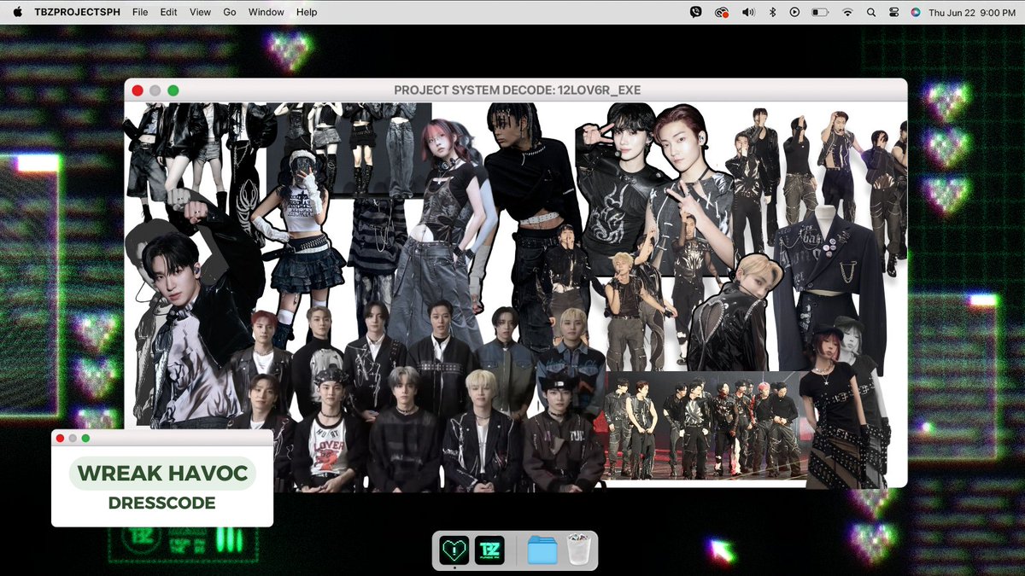Click the DRESSCODE label
The height and width of the screenshot is (576, 1025).
coord(162,503)
